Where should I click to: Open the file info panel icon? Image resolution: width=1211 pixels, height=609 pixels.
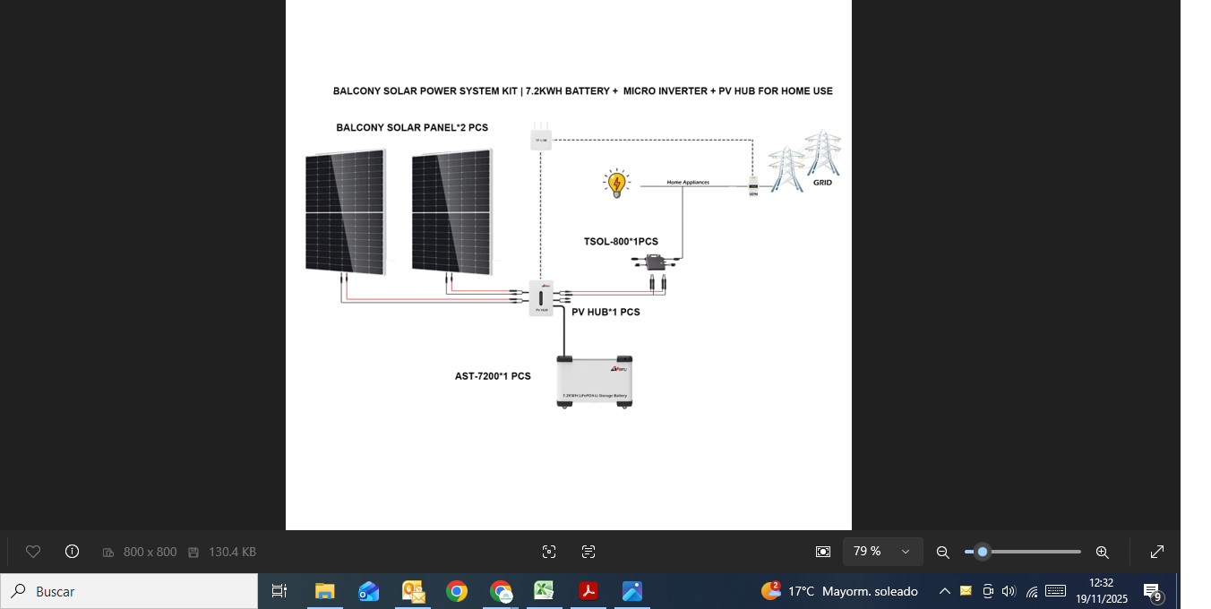[x=73, y=552]
